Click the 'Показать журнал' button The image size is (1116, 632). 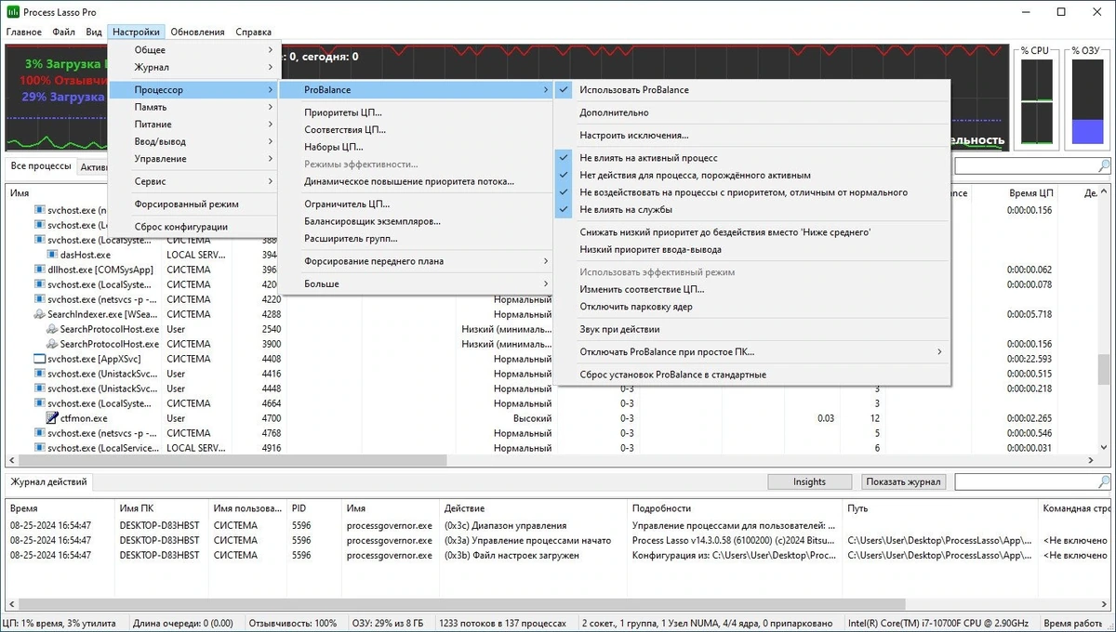point(904,481)
